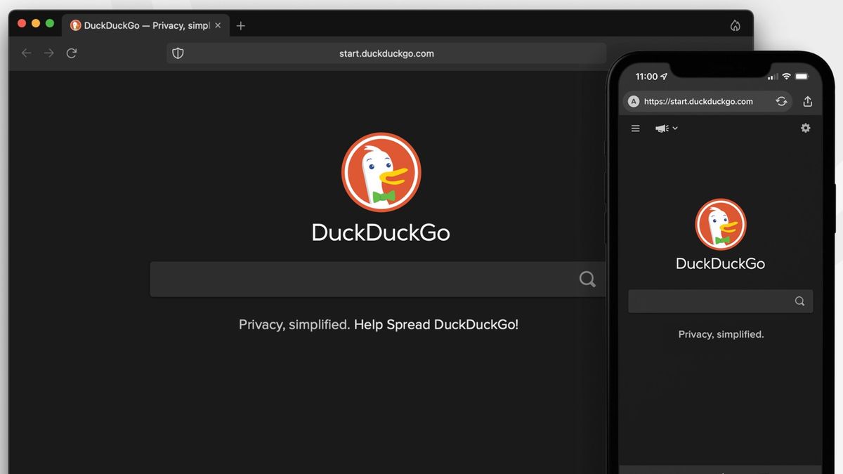Viewport: 843px width, 474px height.
Task: Expand the megaphone dropdown on the phone
Action: pyautogui.click(x=666, y=129)
